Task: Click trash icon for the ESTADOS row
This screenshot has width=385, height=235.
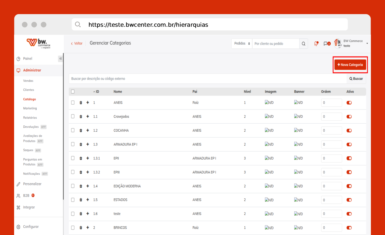Action: tap(81, 200)
